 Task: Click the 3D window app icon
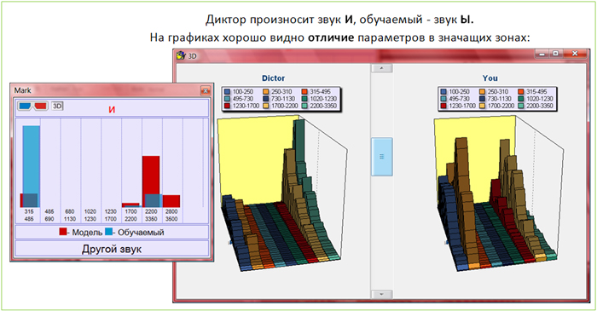[x=181, y=55]
